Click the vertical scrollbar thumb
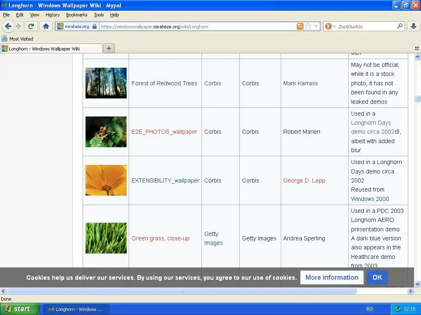This screenshot has width=421, height=315. click(x=417, y=98)
